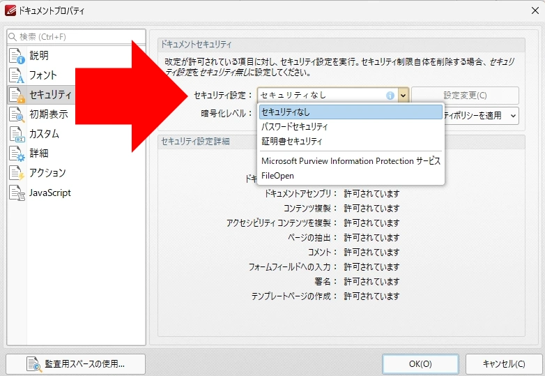Click the 初期表示 magnifier page icon
This screenshot has height=376, width=545.
17,114
